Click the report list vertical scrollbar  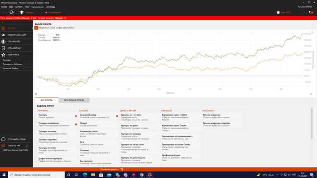312,123
